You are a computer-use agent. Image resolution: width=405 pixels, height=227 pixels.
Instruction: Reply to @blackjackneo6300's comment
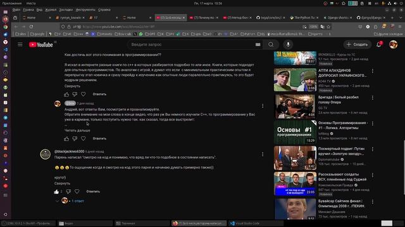pos(93,192)
